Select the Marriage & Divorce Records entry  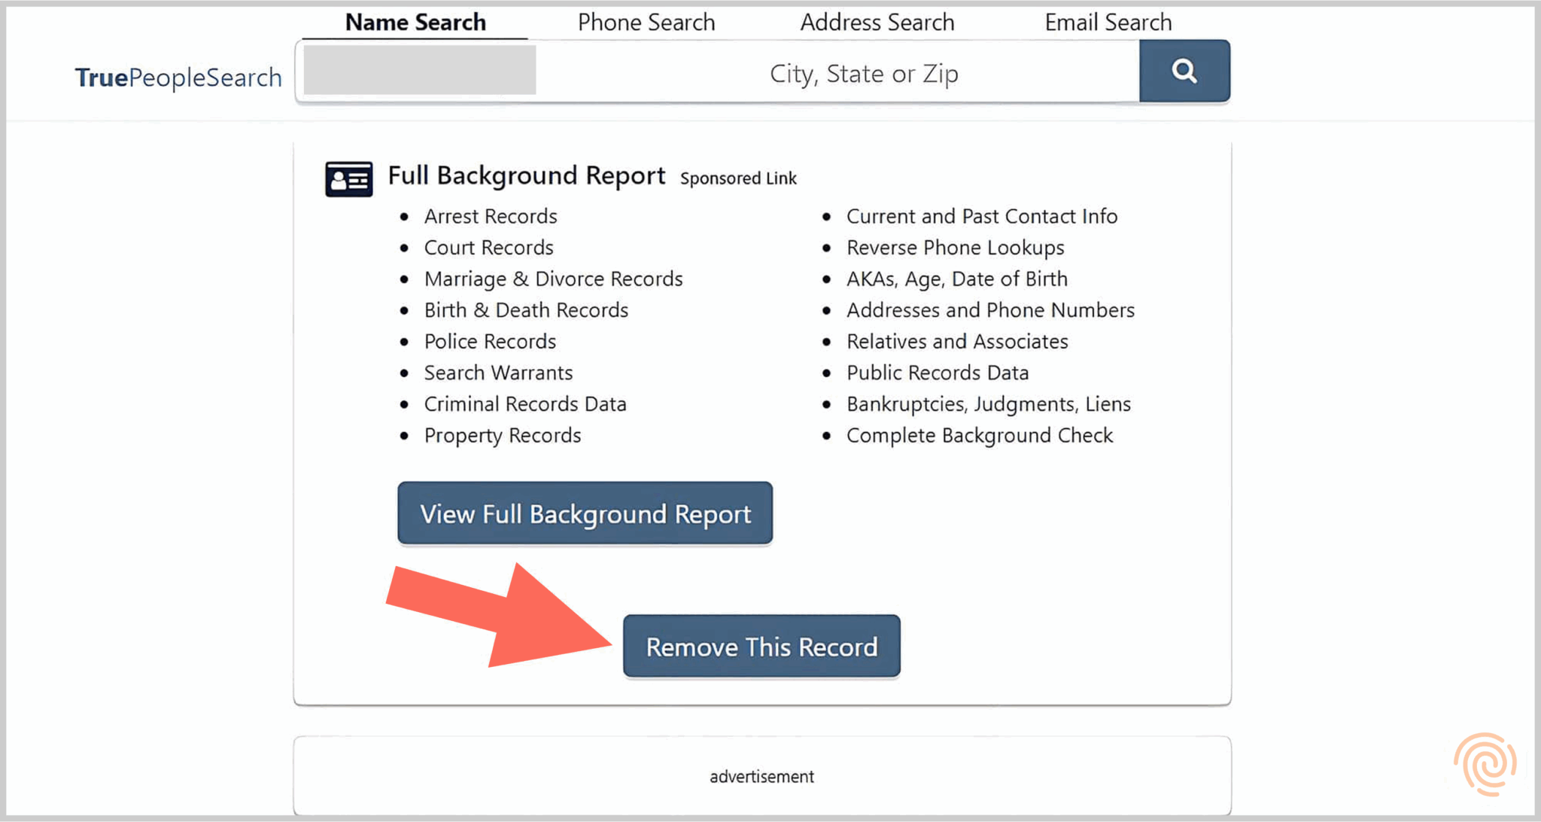554,279
